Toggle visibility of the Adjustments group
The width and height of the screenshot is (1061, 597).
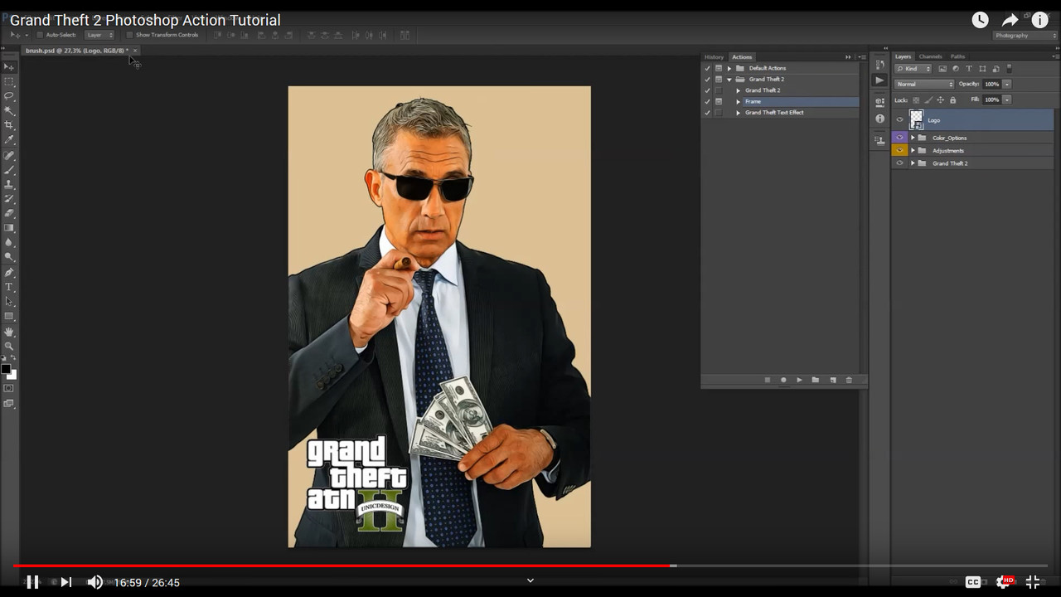tap(899, 151)
